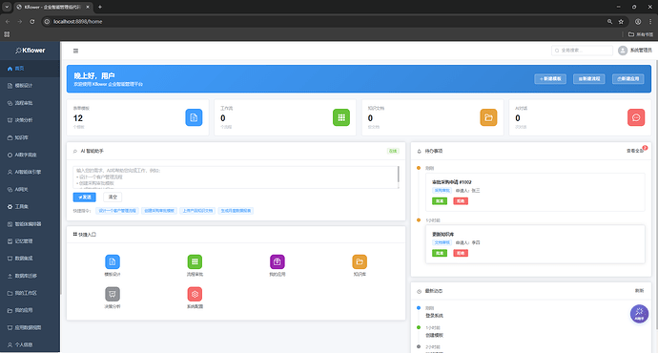Click 刷新 in the 最新动态 panel
The image size is (658, 353).
(x=639, y=290)
